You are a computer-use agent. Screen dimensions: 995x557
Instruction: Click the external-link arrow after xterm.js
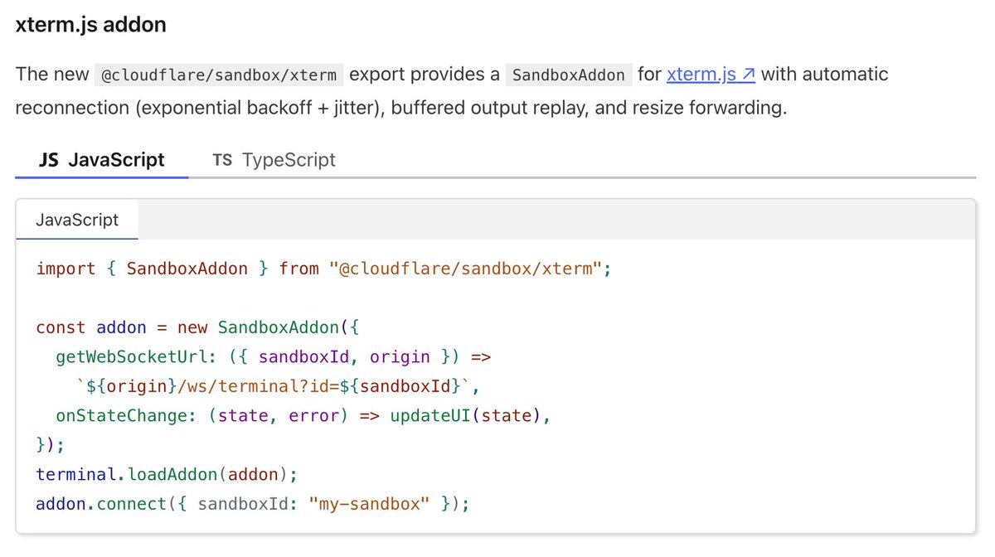pos(748,75)
